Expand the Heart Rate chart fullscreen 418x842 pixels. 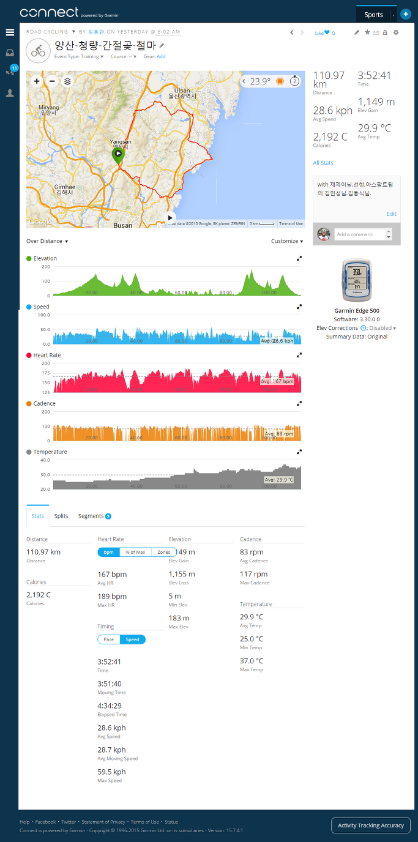coord(299,355)
